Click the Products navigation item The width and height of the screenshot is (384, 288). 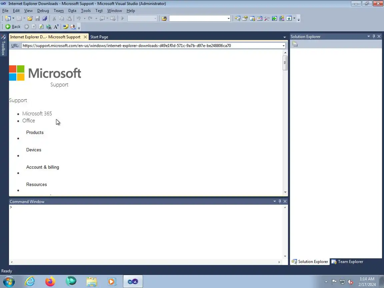coord(35,132)
